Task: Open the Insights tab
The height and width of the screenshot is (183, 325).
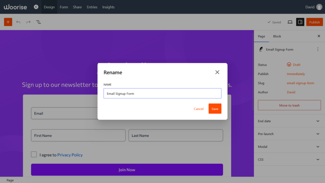Action: (109, 7)
